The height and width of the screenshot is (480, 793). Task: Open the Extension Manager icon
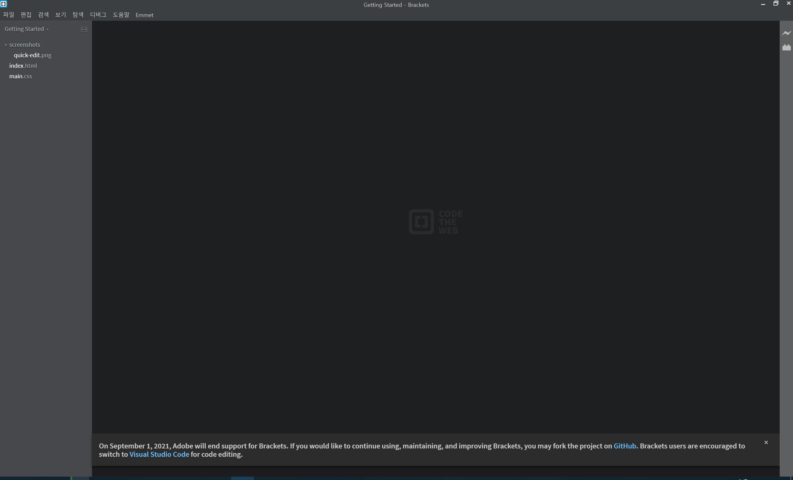[786, 48]
